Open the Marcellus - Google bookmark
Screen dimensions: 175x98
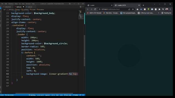[111, 13]
